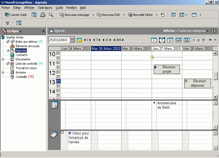Select the 365-day year view icon

(x=178, y=40)
